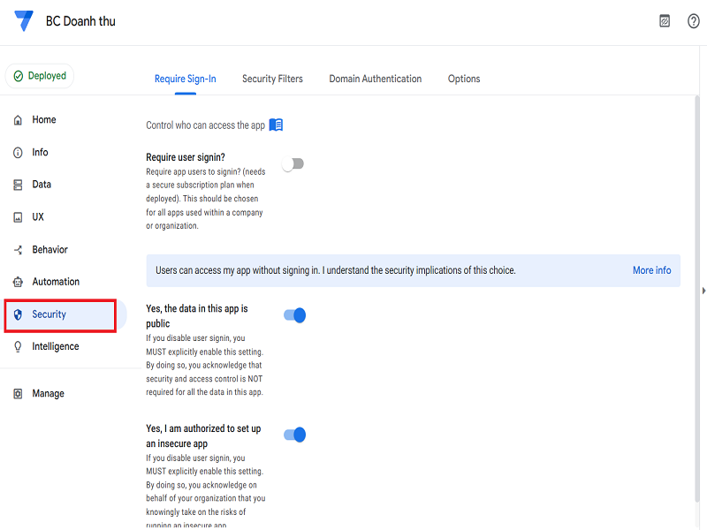Switch to the Security Filters tab
This screenshot has width=707, height=530.
272,79
